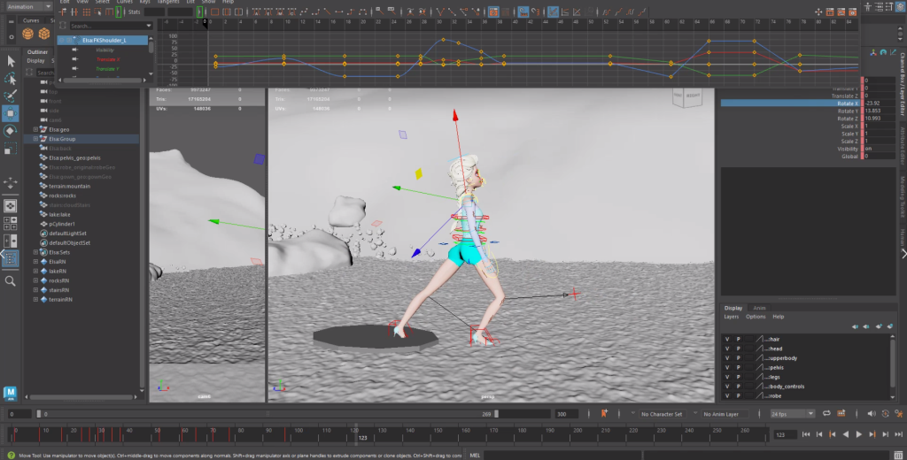907x460 pixels.
Task: Choose the Paint selection tool
Action: (x=11, y=96)
